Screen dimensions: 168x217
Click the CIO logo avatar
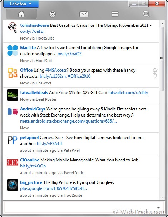13,162
